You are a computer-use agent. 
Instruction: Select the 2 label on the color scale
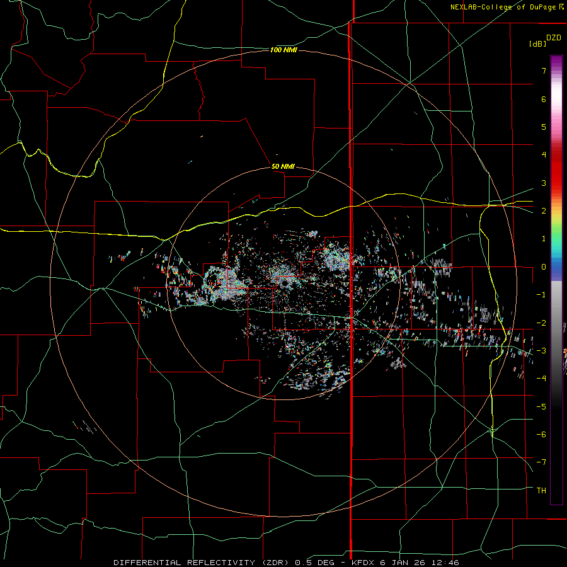pyautogui.click(x=544, y=211)
